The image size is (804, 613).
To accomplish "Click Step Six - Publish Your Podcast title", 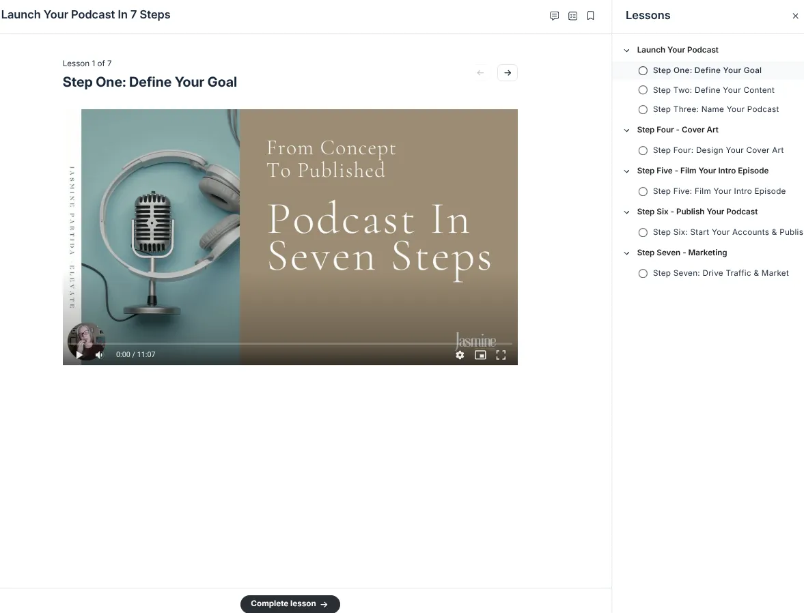I will [x=697, y=212].
